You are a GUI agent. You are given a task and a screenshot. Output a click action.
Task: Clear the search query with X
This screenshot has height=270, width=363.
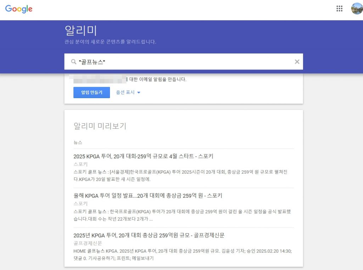tap(297, 62)
